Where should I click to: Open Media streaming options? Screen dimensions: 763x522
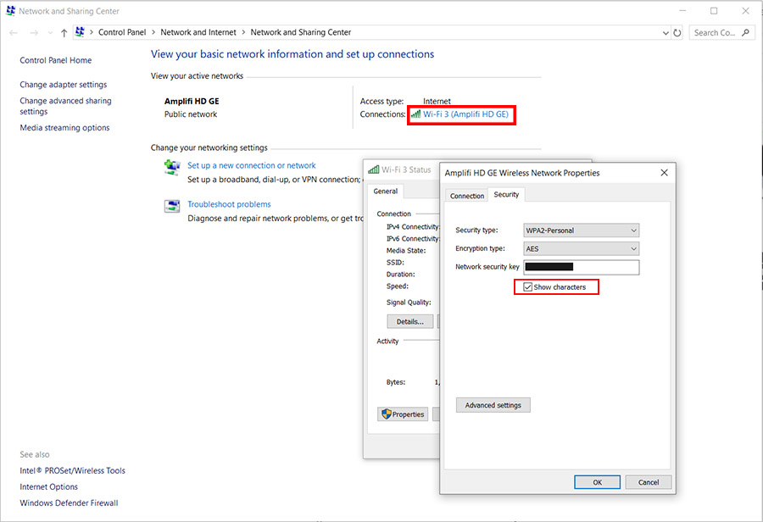(x=64, y=127)
